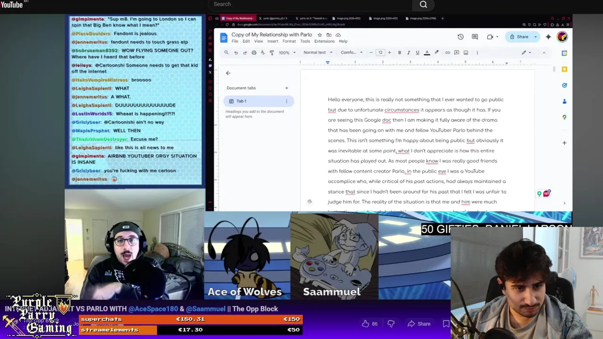Open the Edit menu in Docs
603x339 pixels.
pos(246,41)
